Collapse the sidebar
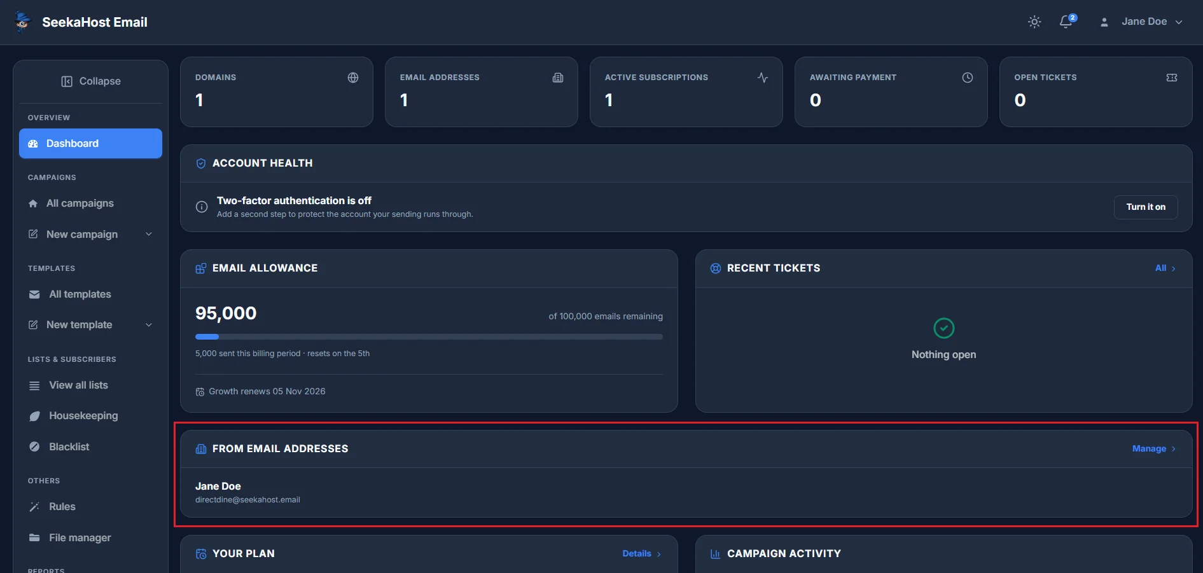Image resolution: width=1203 pixels, height=573 pixels. pyautogui.click(x=91, y=81)
